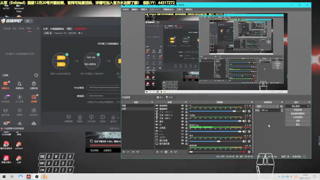Click 启动虚拟摄像机 button
The image size is (320, 180).
coord(298,114)
